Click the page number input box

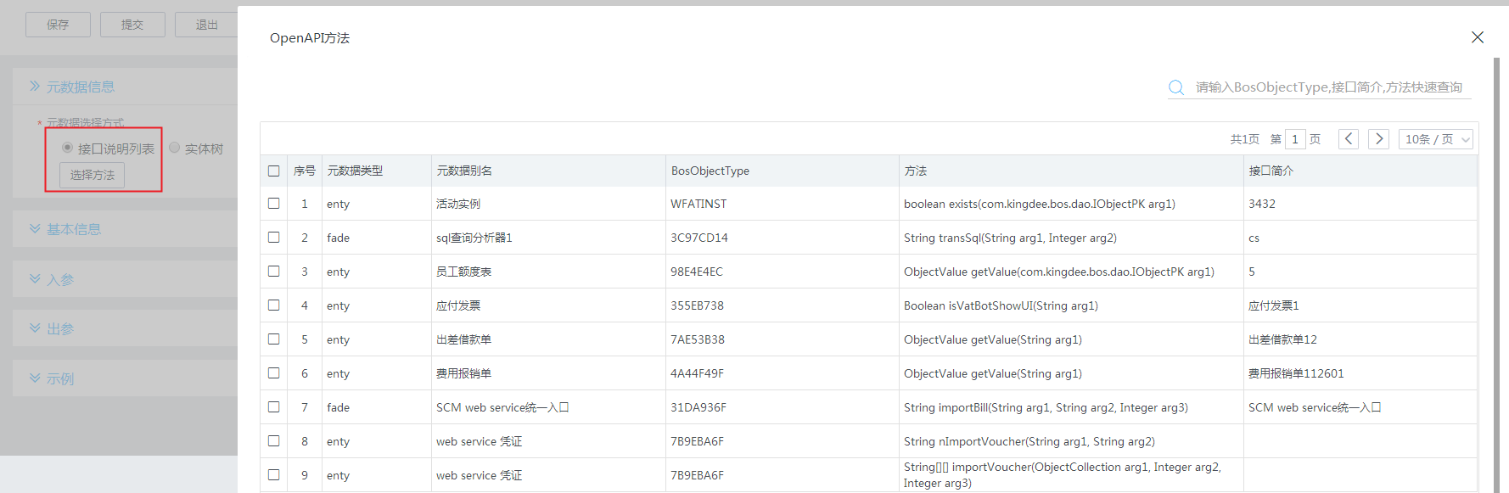tap(1295, 139)
